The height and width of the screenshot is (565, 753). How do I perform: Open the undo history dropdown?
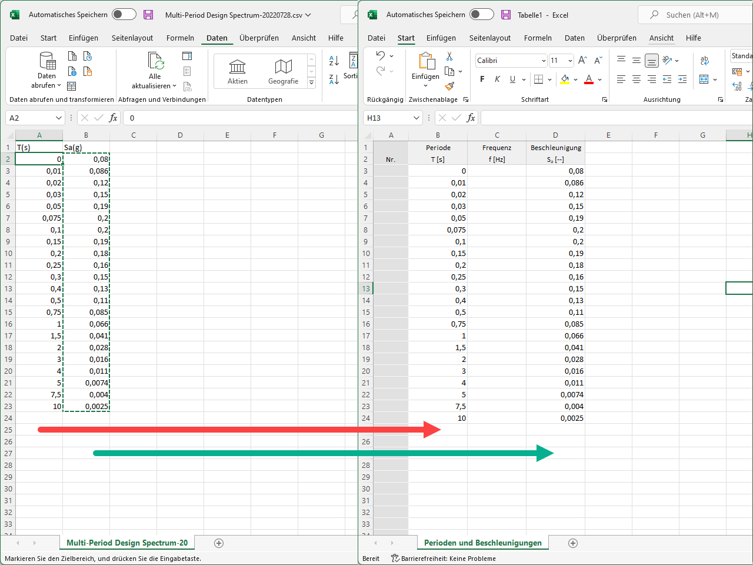(392, 56)
